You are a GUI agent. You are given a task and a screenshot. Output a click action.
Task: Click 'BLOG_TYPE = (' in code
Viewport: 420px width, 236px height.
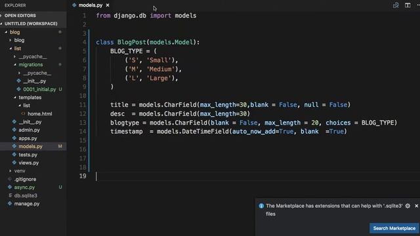click(x=133, y=51)
